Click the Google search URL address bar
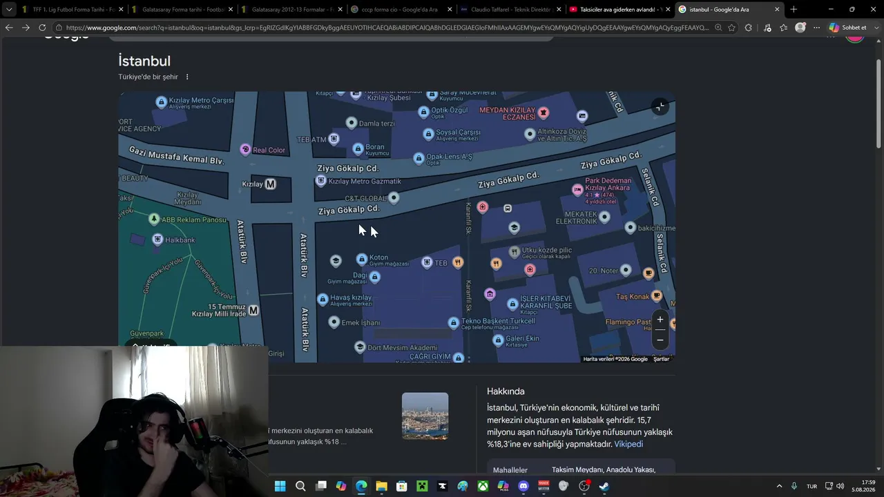 click(387, 28)
